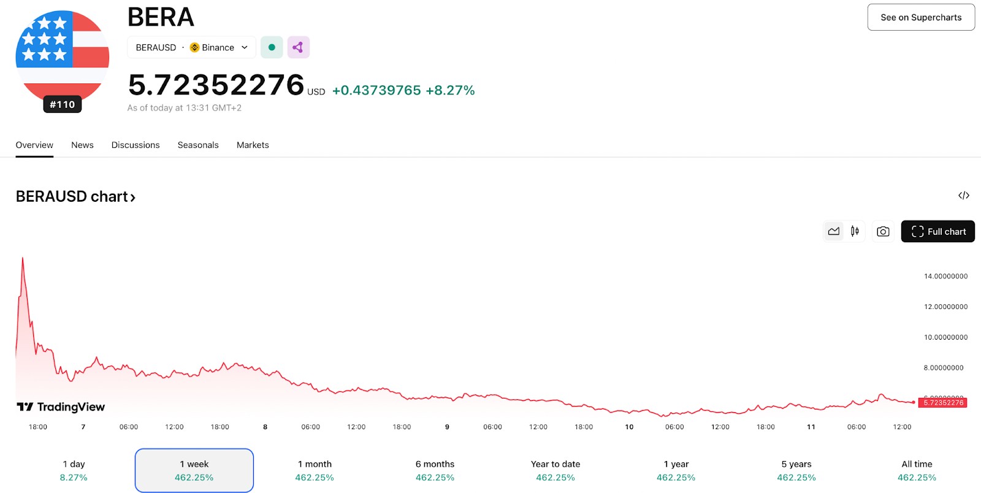Click the 14.00000000 price axis label

[x=945, y=277]
